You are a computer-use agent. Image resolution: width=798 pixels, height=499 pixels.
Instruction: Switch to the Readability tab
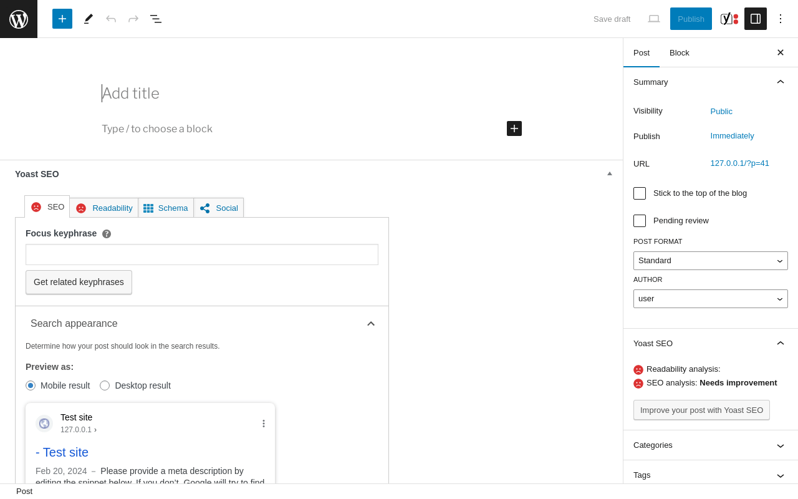click(104, 208)
